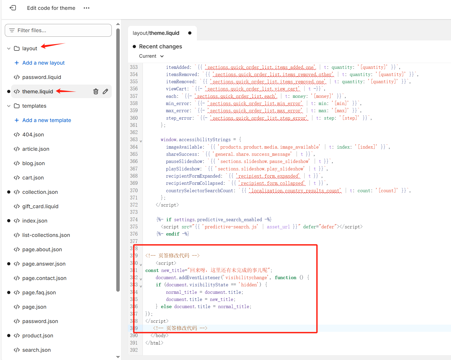The width and height of the screenshot is (451, 360).
Task: Fold the script block at line 380
Action: pyautogui.click(x=141, y=265)
